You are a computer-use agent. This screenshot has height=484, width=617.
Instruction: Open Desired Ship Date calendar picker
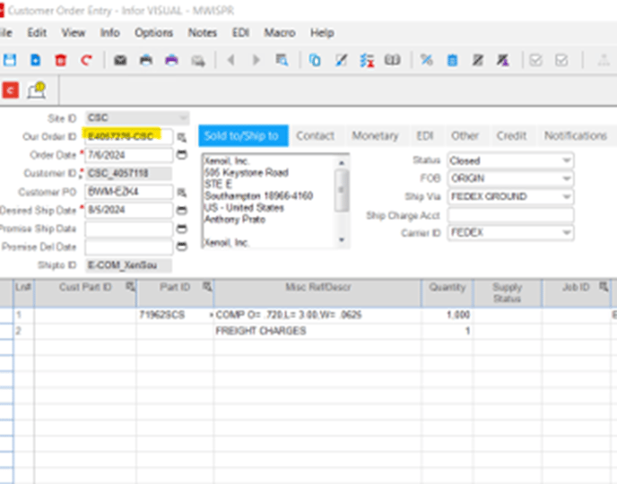[181, 211]
